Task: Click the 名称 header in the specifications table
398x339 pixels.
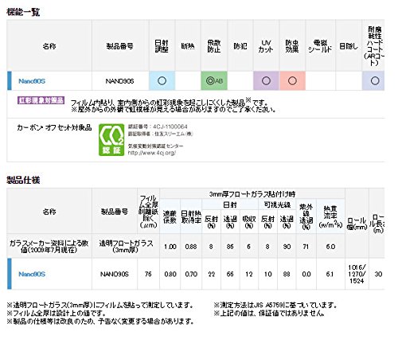Action: click(x=49, y=212)
